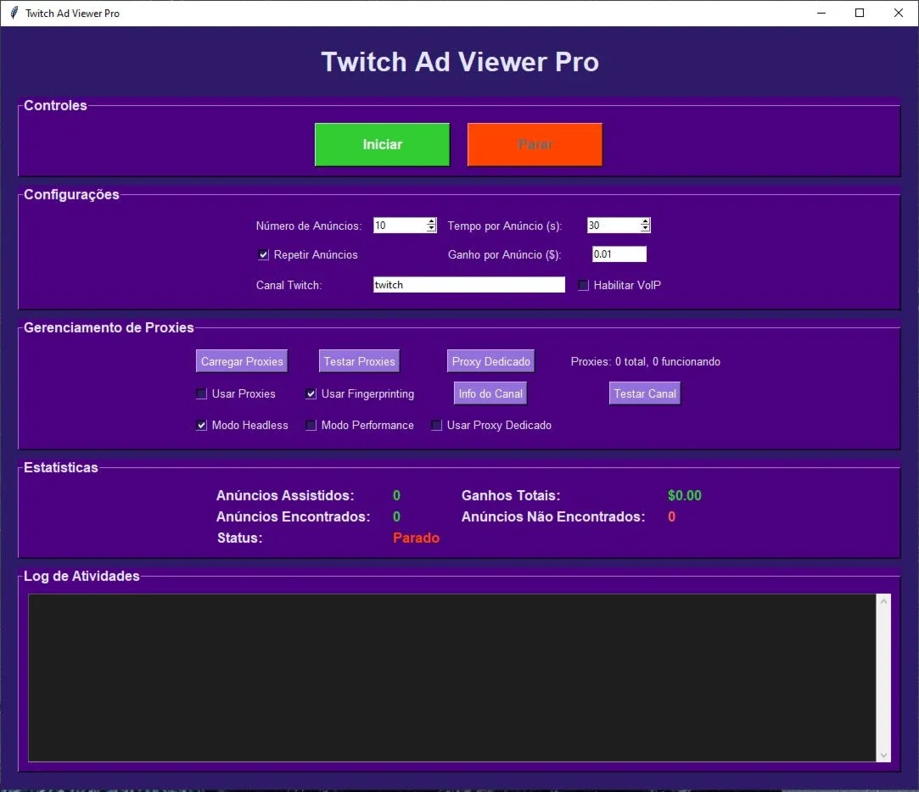Viewport: 919px width, 792px height.
Task: Click the '$0.00' Ganhos Totais value
Action: tap(685, 495)
